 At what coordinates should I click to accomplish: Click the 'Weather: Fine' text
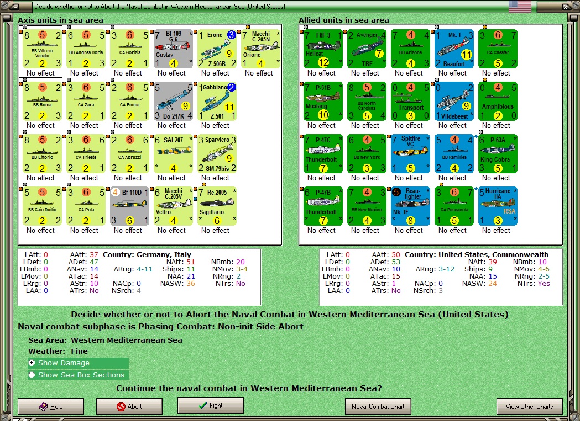coord(58,351)
